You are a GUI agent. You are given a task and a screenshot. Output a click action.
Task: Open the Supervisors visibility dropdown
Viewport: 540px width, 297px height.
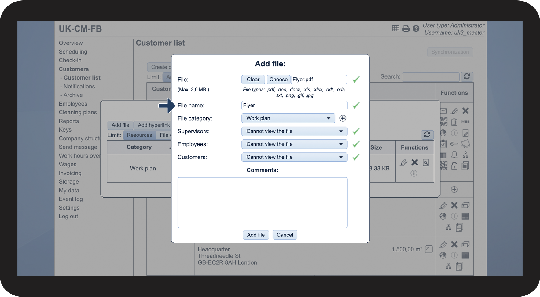click(x=294, y=131)
